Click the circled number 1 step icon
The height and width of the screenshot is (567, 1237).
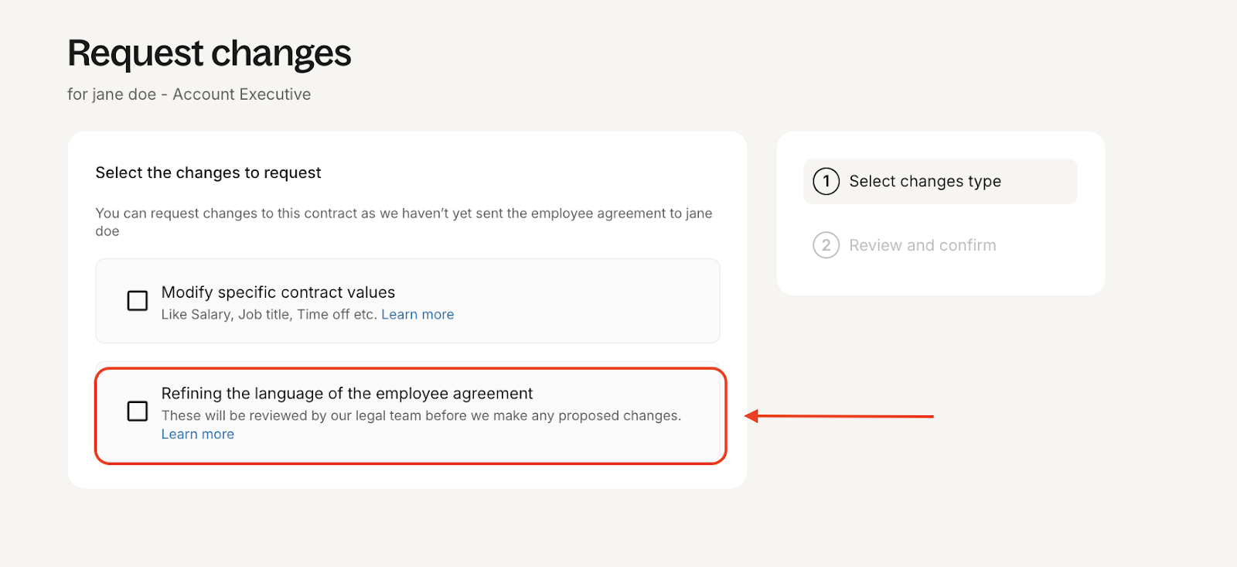826,182
